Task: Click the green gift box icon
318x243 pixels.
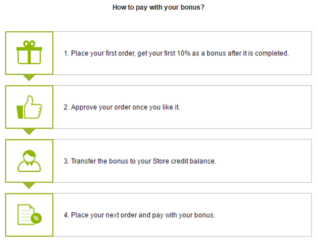Action: click(29, 52)
